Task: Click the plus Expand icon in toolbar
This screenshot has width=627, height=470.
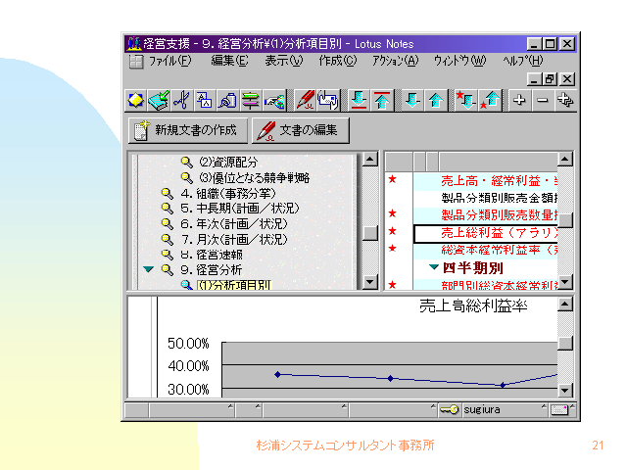Action: tap(519, 100)
